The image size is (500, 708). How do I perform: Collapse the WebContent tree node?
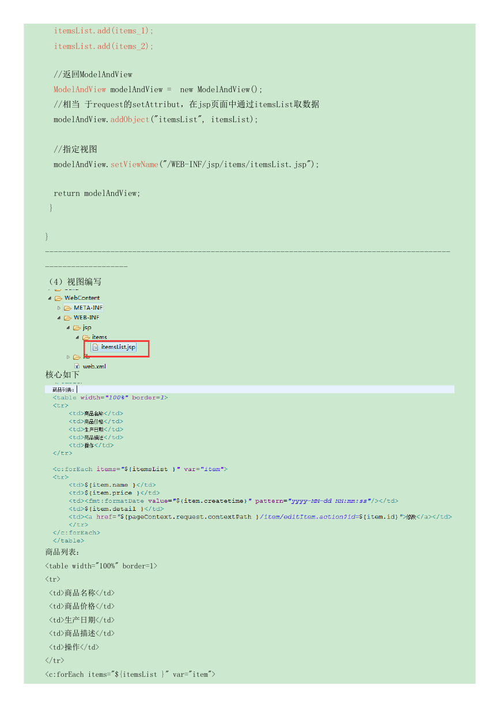pos(50,298)
